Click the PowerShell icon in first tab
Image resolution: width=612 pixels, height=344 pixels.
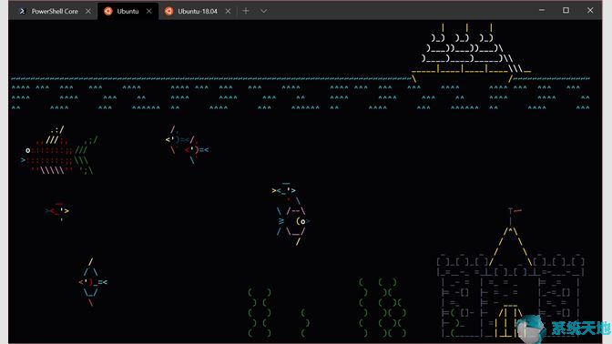[x=22, y=11]
